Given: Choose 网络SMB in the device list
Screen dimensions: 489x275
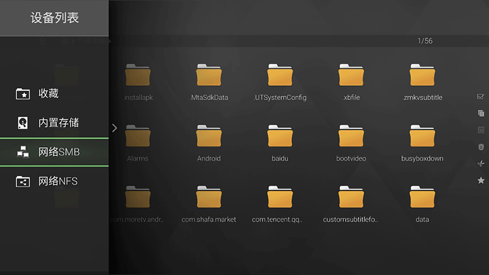Looking at the screenshot, I should pyautogui.click(x=54, y=152).
